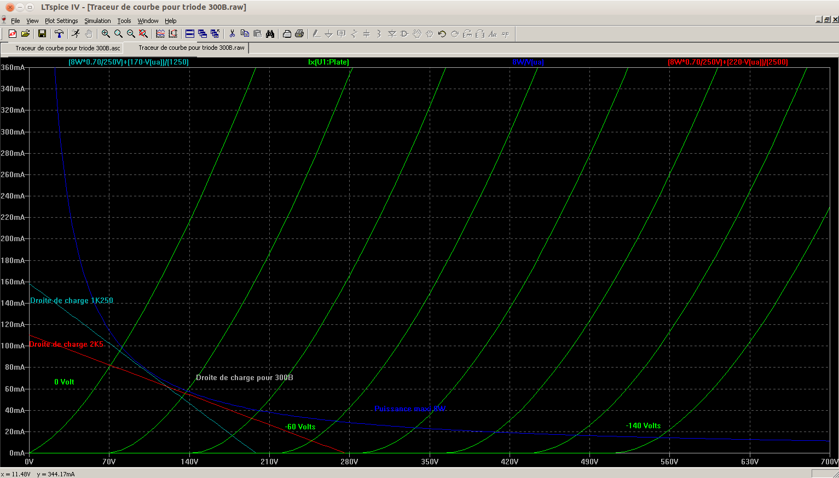839x478 pixels.
Task: Click the Copy icon
Action: click(x=245, y=34)
